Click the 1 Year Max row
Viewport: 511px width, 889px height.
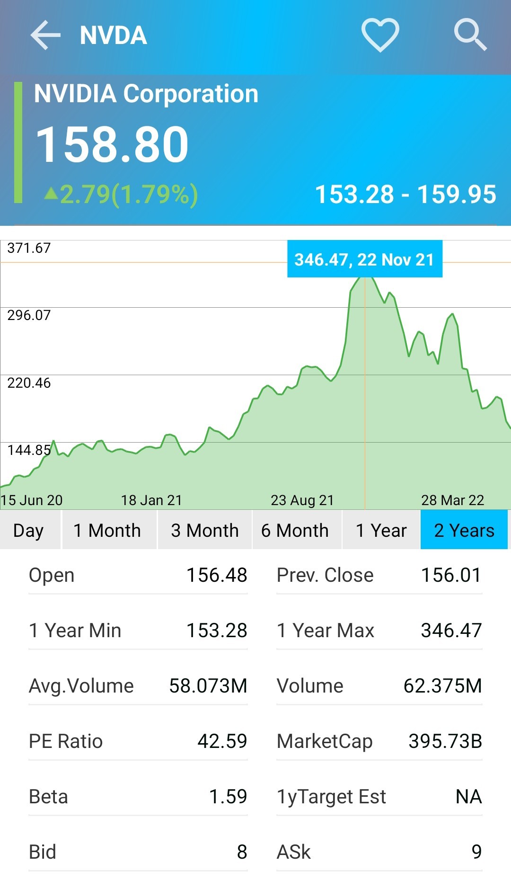(x=379, y=631)
